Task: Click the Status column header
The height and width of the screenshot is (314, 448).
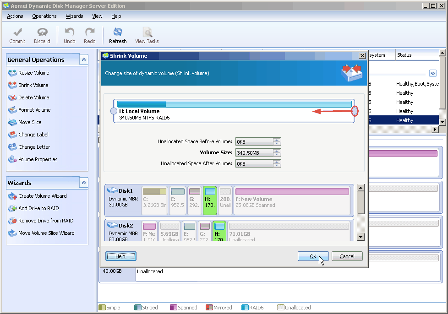Action: (x=416, y=55)
